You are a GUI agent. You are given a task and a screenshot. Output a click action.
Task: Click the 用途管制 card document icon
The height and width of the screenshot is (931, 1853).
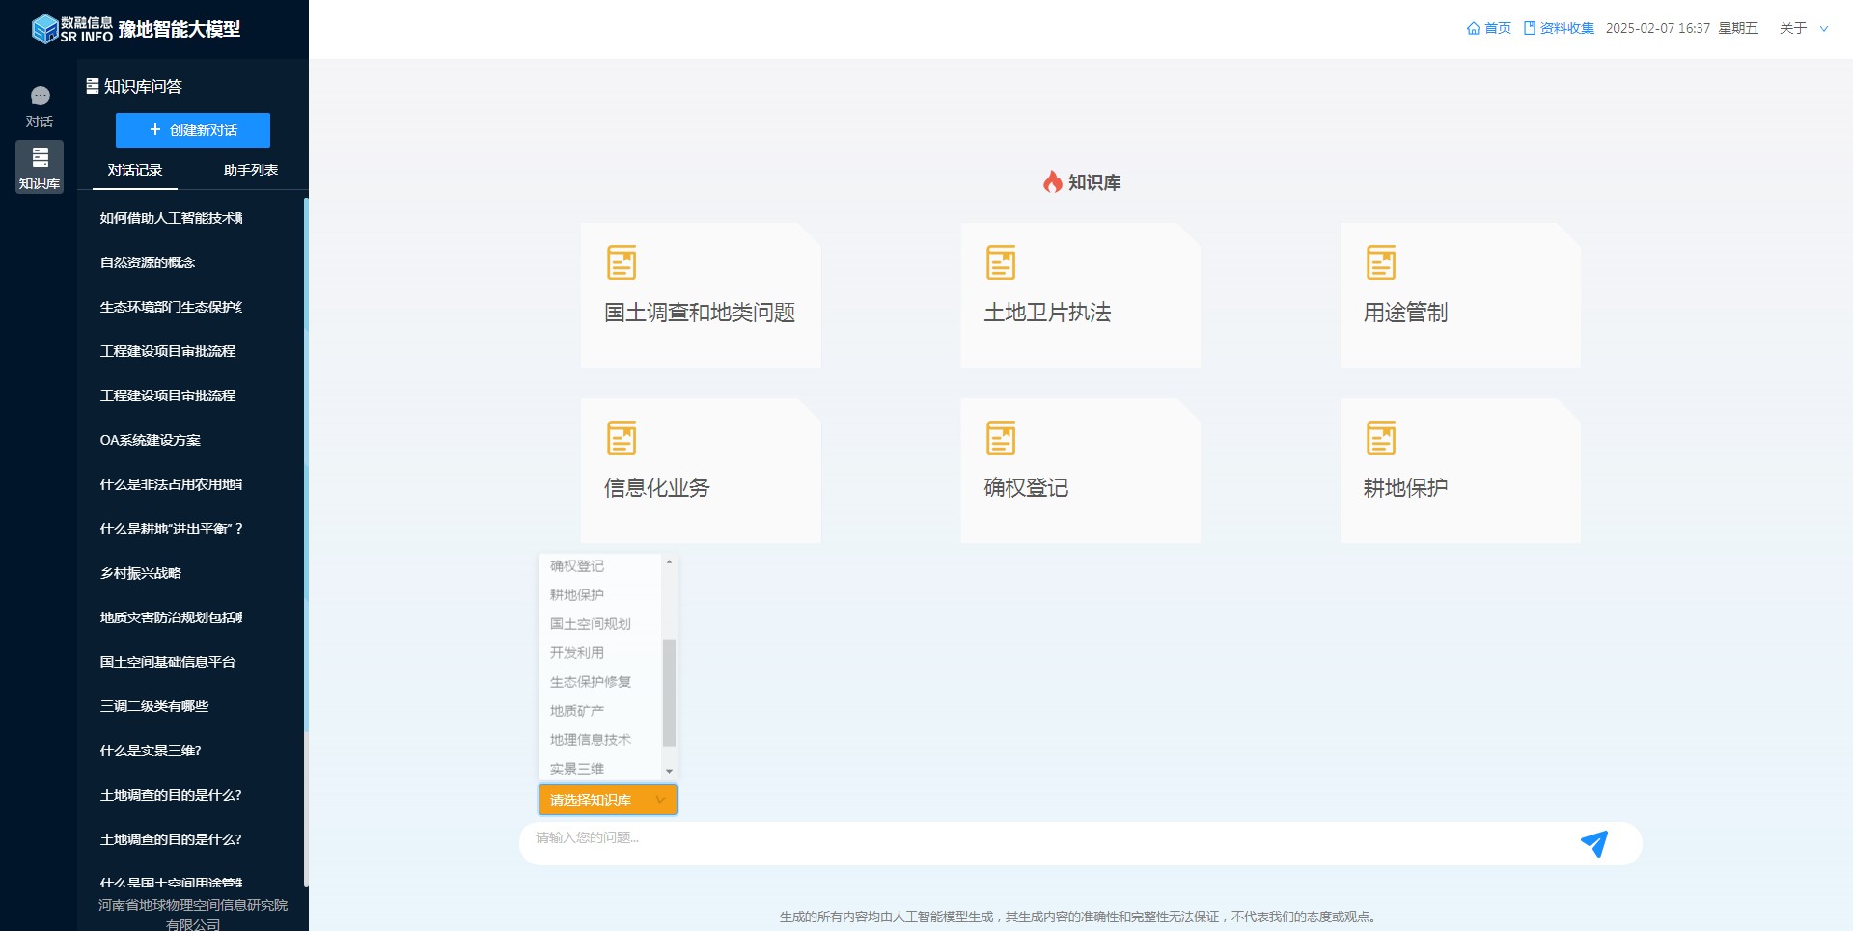click(x=1381, y=262)
